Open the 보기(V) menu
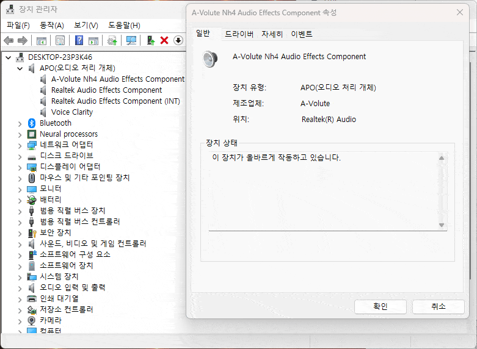 tap(86, 25)
